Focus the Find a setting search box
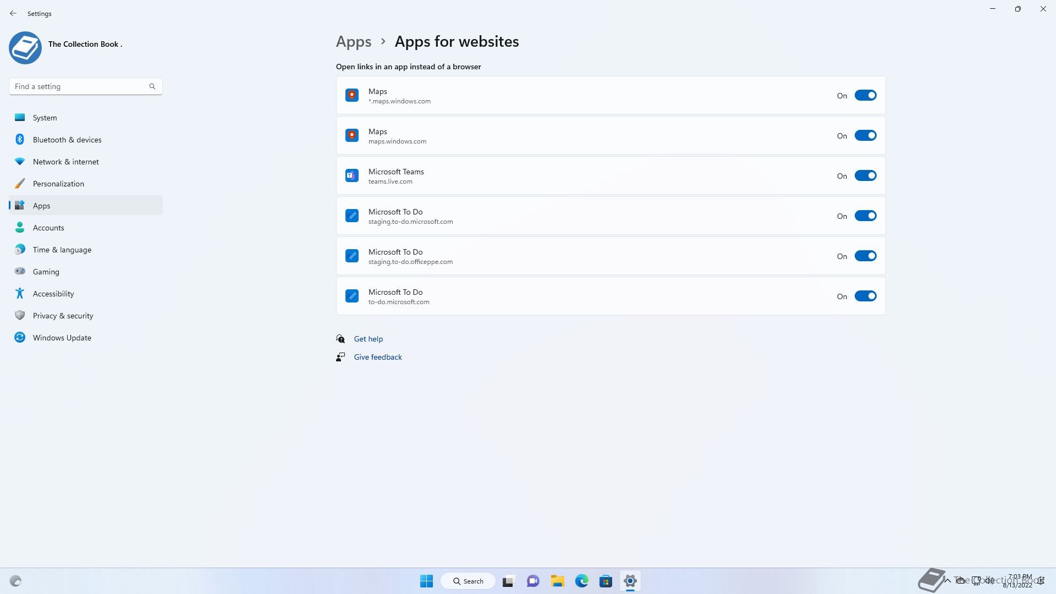Viewport: 1056px width, 594px height. point(85,86)
